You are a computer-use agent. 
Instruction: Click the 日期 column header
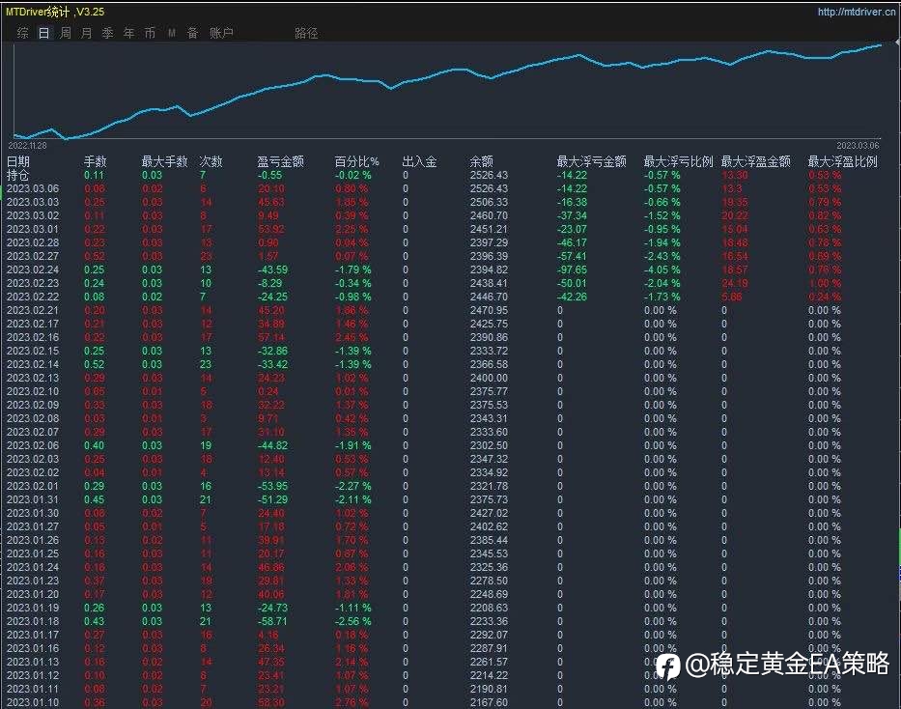tap(17, 161)
